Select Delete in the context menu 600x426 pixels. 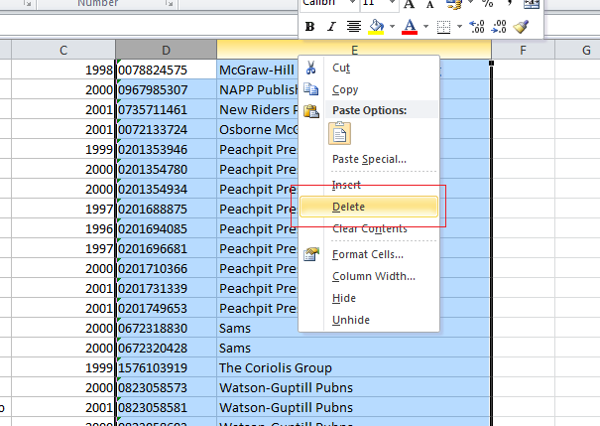tap(348, 207)
